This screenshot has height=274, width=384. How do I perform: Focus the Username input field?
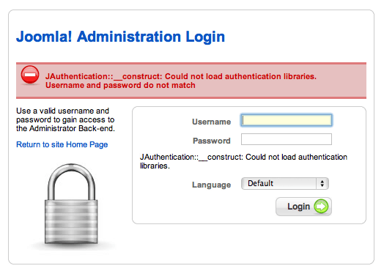pos(287,120)
